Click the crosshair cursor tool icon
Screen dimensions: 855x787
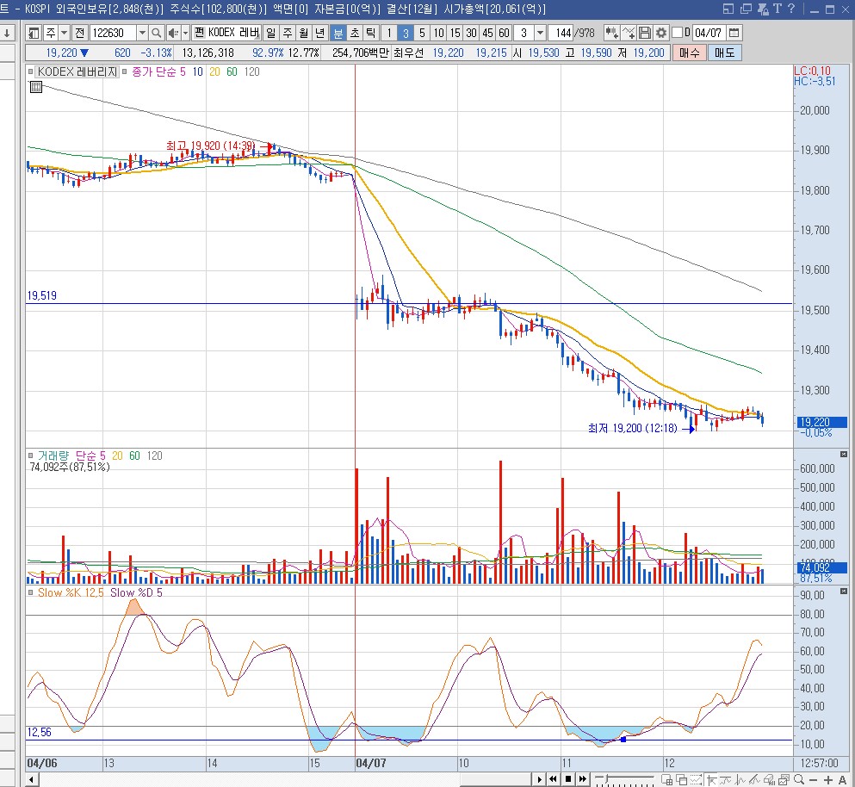tap(711, 780)
